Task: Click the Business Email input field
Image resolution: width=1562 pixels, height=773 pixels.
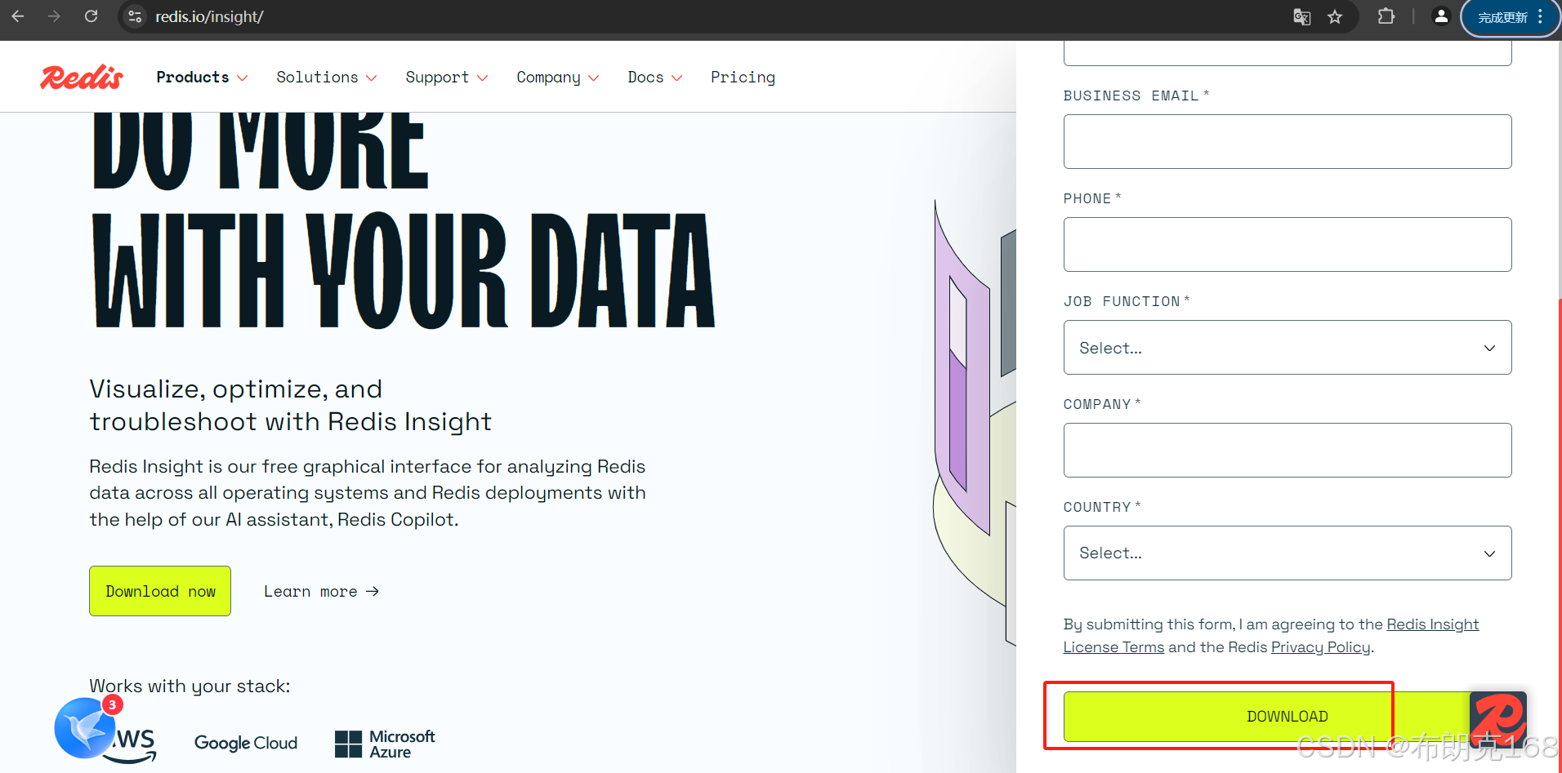Action: pyautogui.click(x=1288, y=142)
